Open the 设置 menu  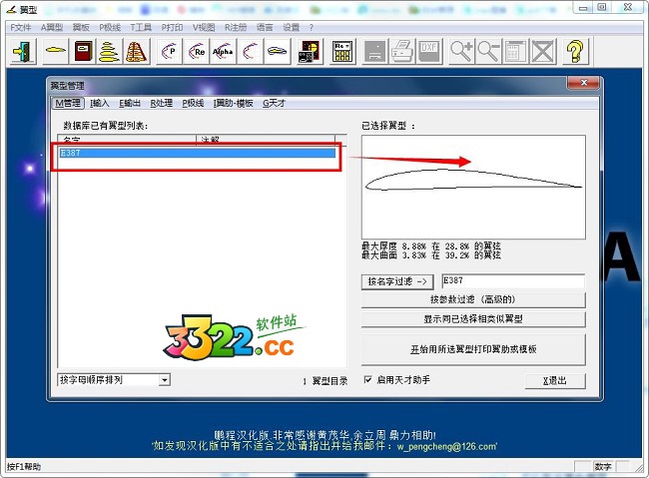[291, 27]
